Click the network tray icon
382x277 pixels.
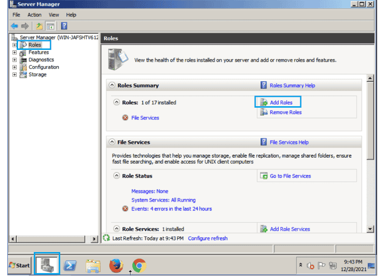point(333,265)
